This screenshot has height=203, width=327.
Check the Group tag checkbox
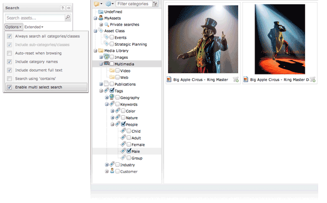tap(129, 158)
